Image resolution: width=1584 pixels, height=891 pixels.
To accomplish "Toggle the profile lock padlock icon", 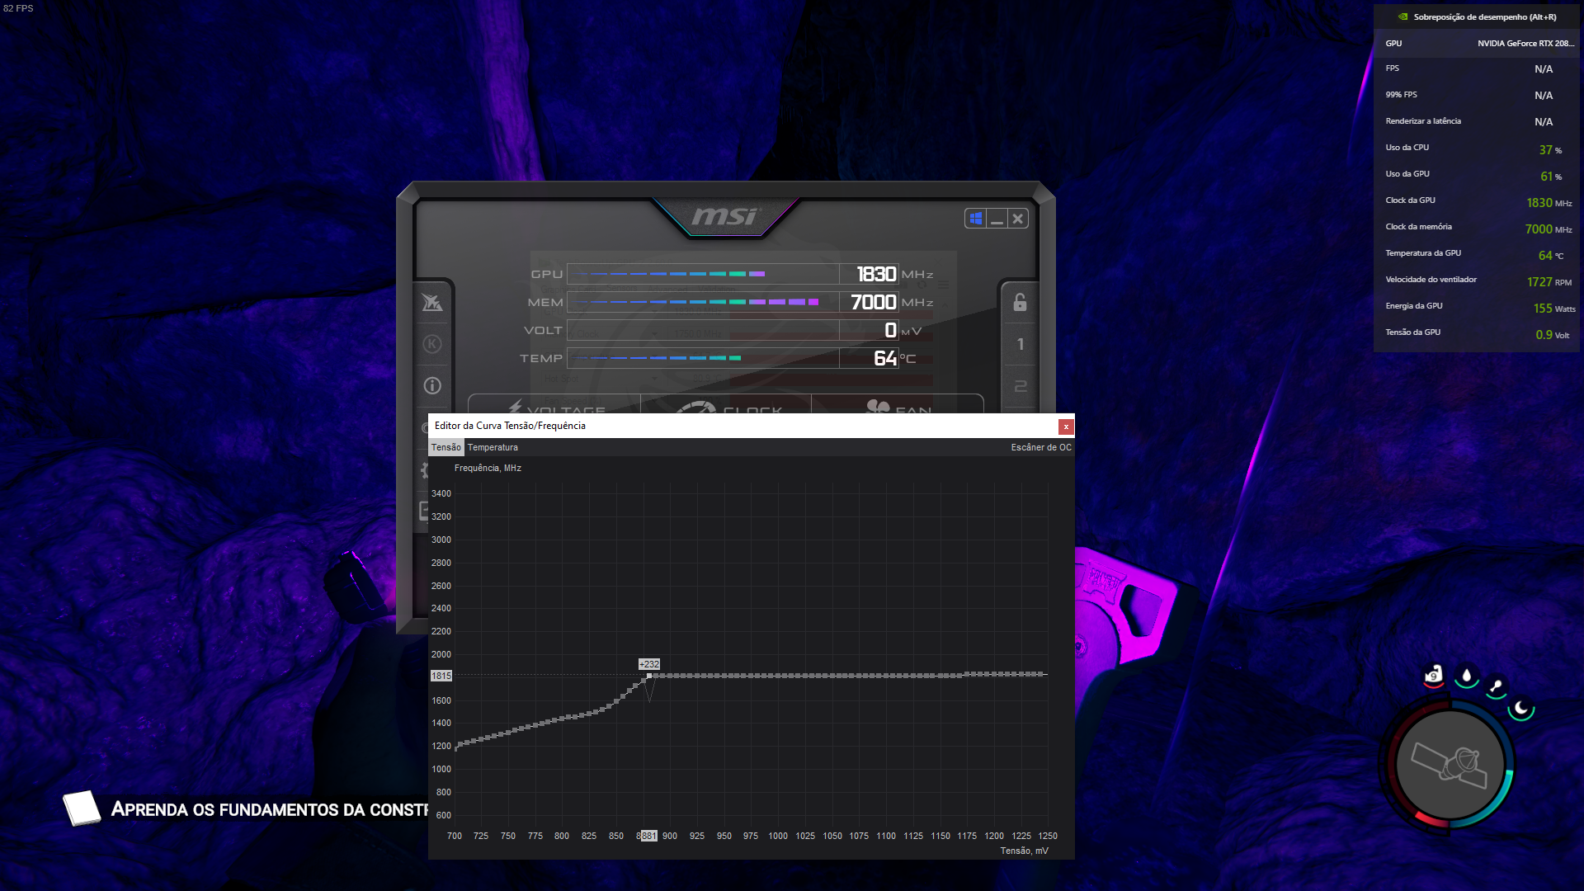I will (x=1021, y=302).
